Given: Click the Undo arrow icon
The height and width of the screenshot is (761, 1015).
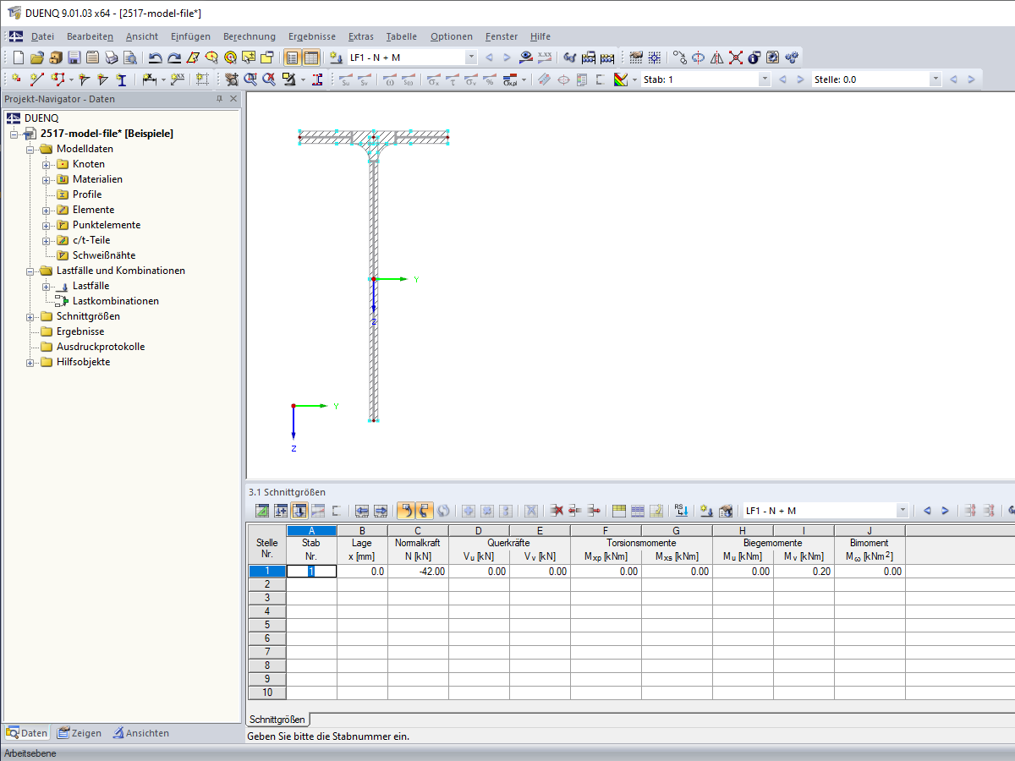Looking at the screenshot, I should click(156, 57).
